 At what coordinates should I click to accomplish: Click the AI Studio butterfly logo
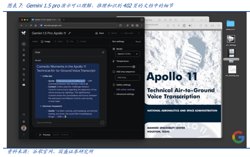point(24,33)
